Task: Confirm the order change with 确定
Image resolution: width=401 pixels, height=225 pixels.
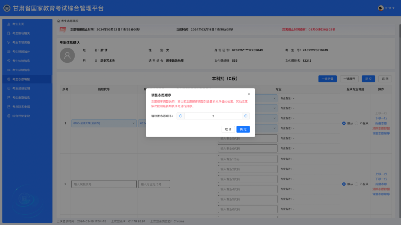Action: point(243,129)
